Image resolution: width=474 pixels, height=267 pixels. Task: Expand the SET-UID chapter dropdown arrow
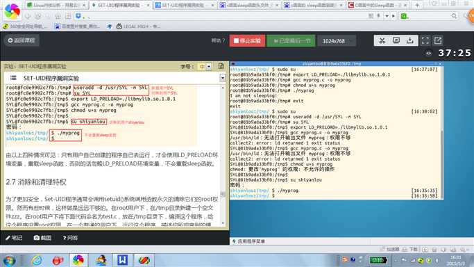(223, 78)
